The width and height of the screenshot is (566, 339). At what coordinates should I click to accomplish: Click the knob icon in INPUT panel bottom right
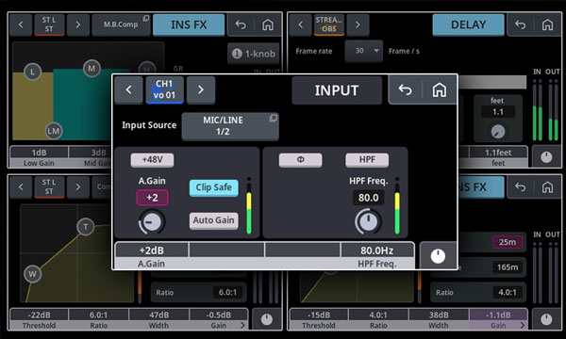pyautogui.click(x=438, y=256)
